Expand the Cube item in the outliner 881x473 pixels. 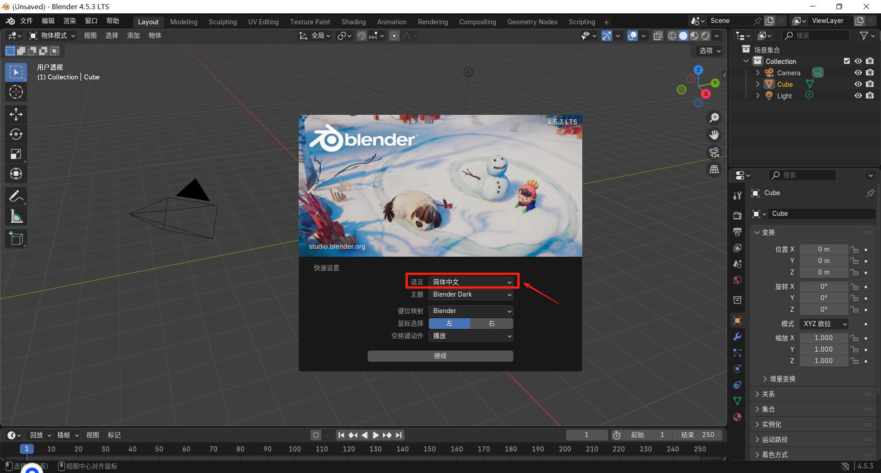click(x=758, y=84)
